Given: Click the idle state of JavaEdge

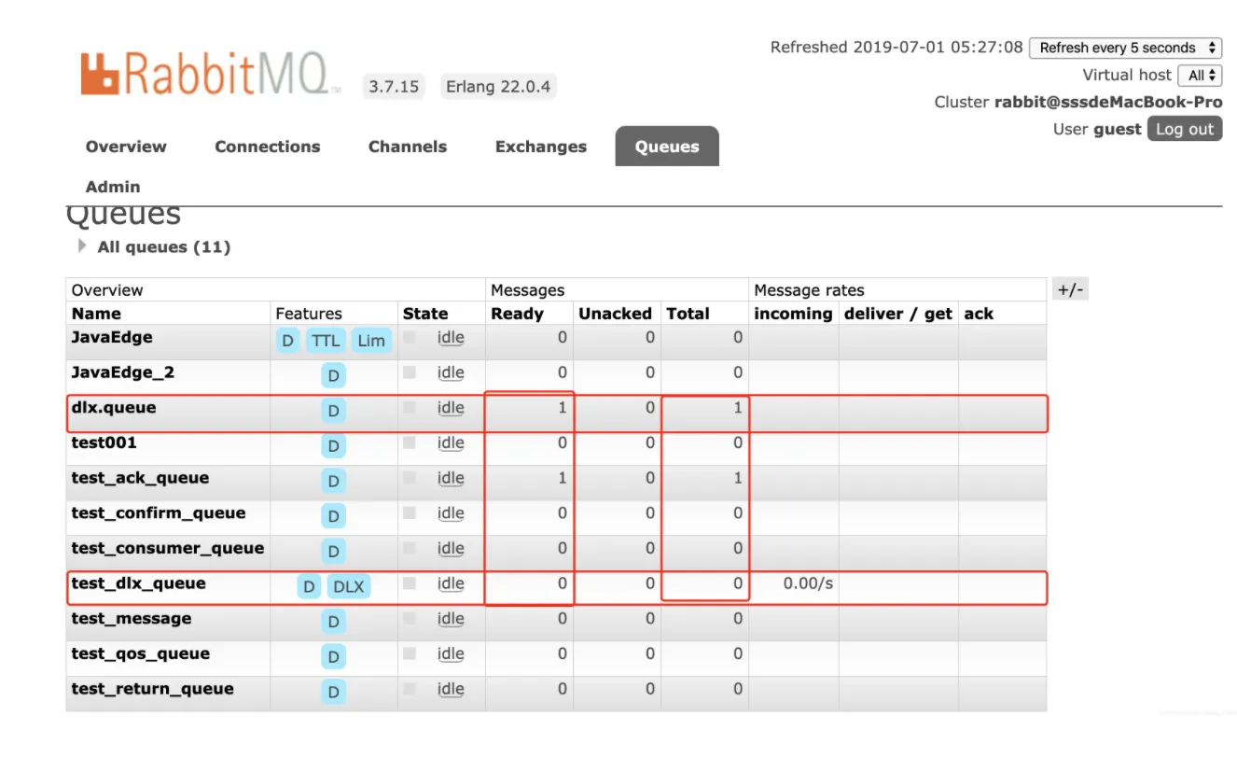Looking at the screenshot, I should tap(451, 338).
